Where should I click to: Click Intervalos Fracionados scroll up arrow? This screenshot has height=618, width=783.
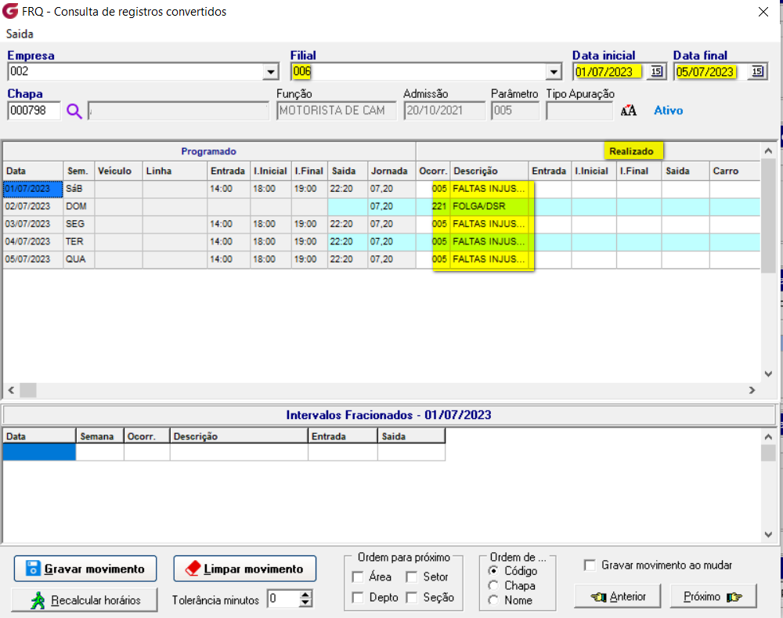click(x=768, y=436)
